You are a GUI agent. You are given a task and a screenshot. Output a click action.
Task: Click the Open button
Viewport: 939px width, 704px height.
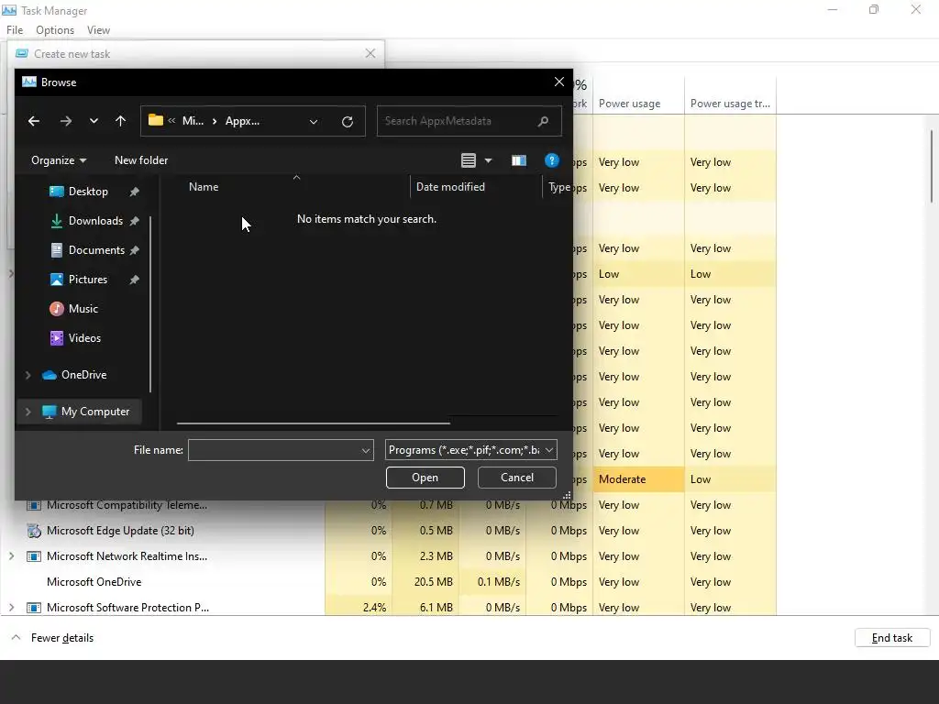[425, 478]
